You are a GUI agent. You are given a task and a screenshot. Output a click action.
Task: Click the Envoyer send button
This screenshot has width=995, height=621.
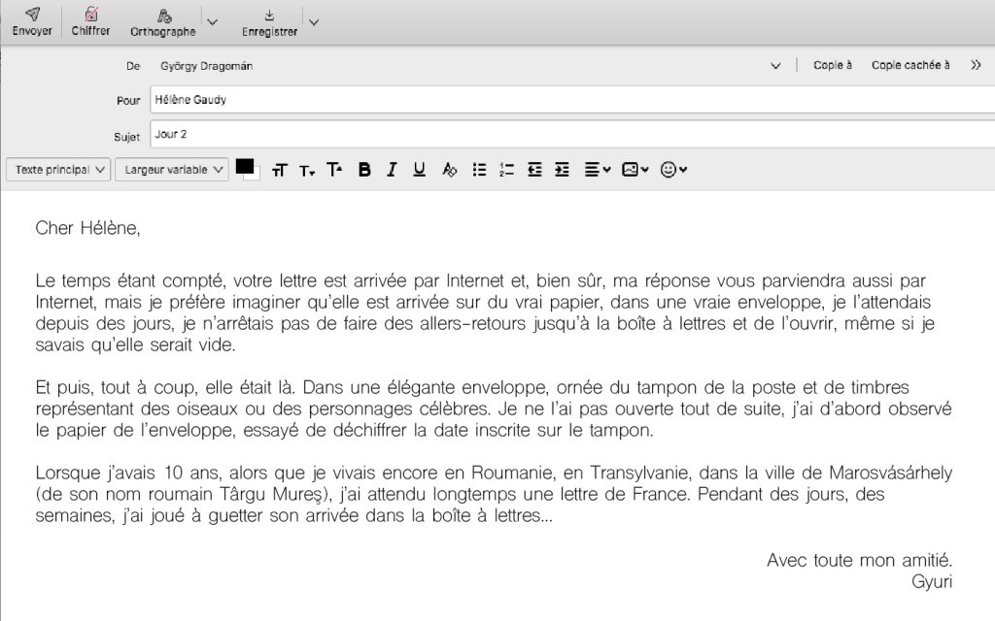[x=32, y=20]
